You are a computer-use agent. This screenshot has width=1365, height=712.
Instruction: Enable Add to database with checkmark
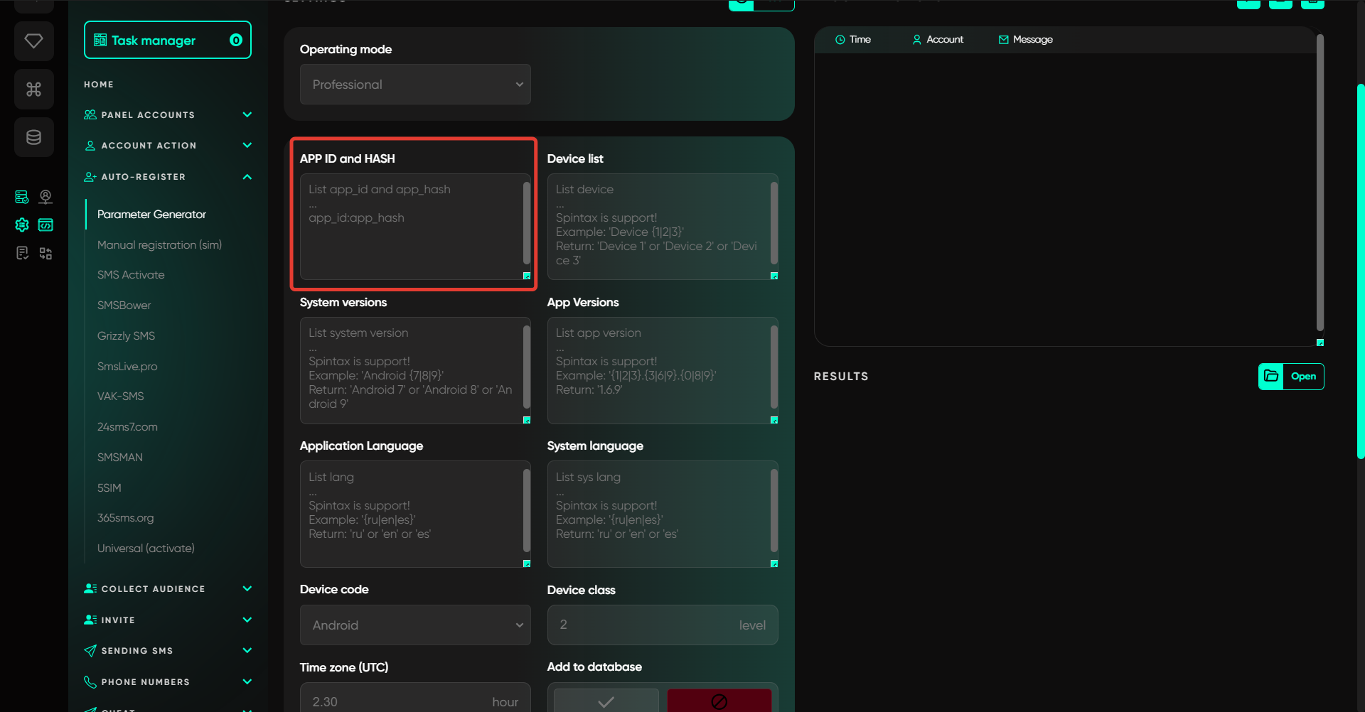click(x=606, y=701)
